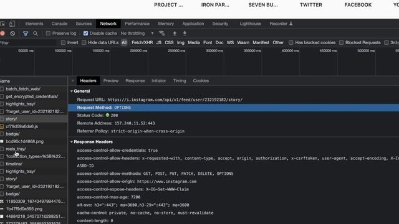
Task: Select batch_fetch_web/ request row
Action: point(34,89)
